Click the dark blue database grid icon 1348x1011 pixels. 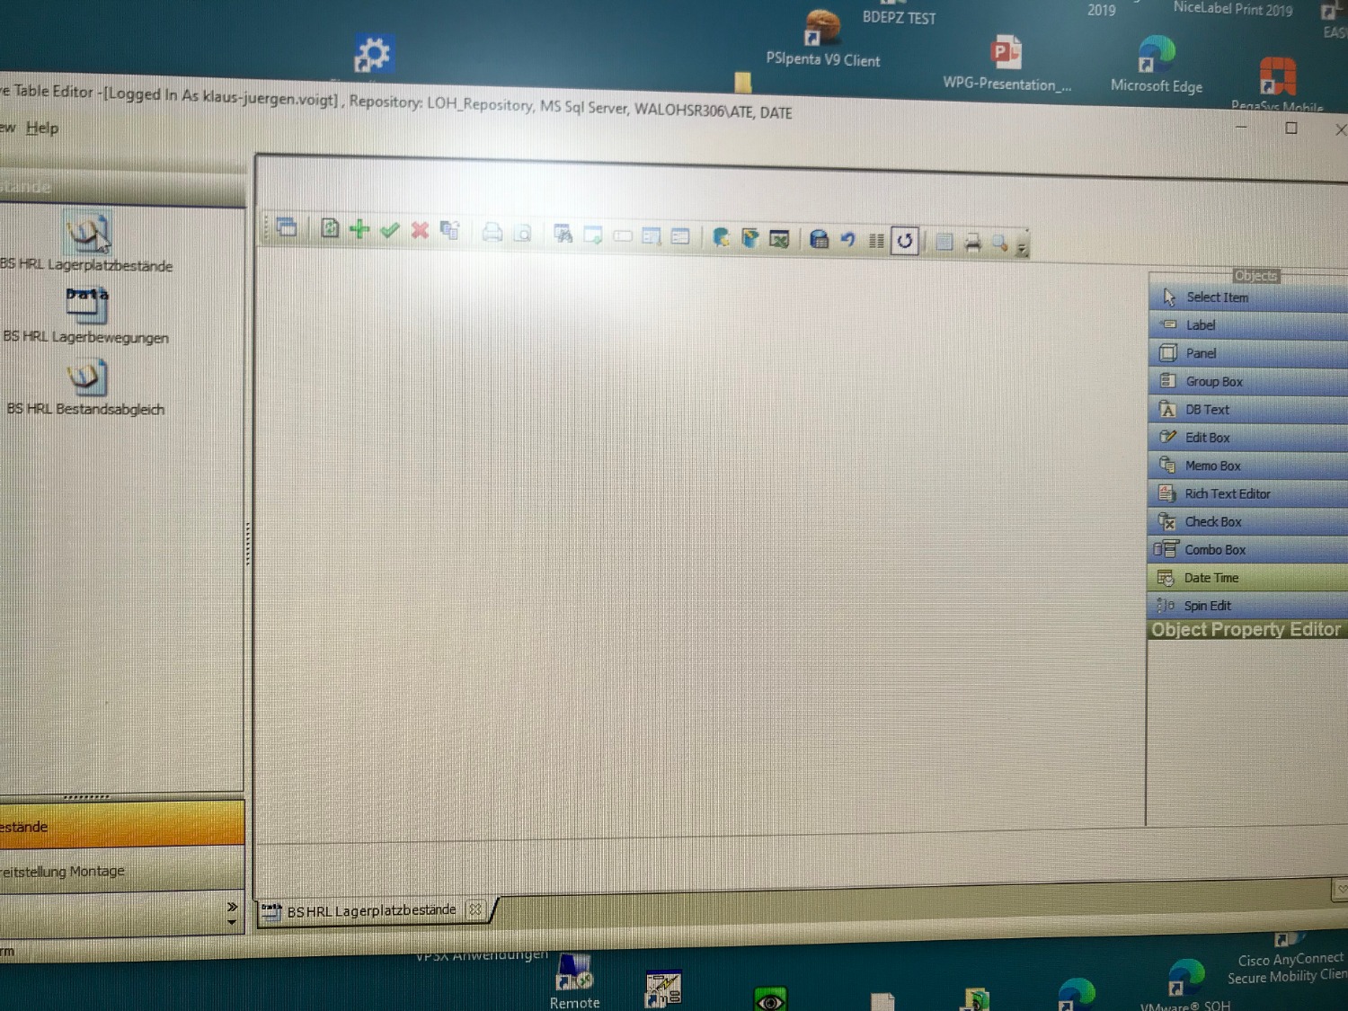[x=819, y=239]
